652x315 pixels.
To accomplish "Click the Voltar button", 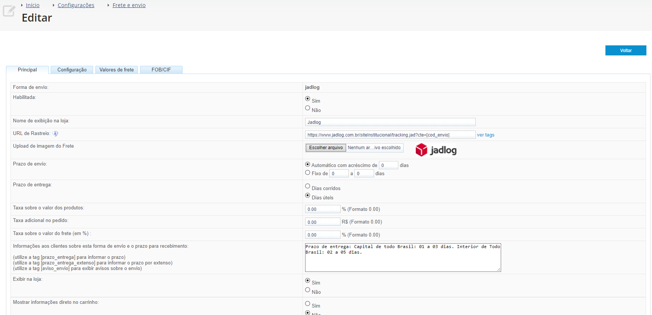I will point(626,51).
